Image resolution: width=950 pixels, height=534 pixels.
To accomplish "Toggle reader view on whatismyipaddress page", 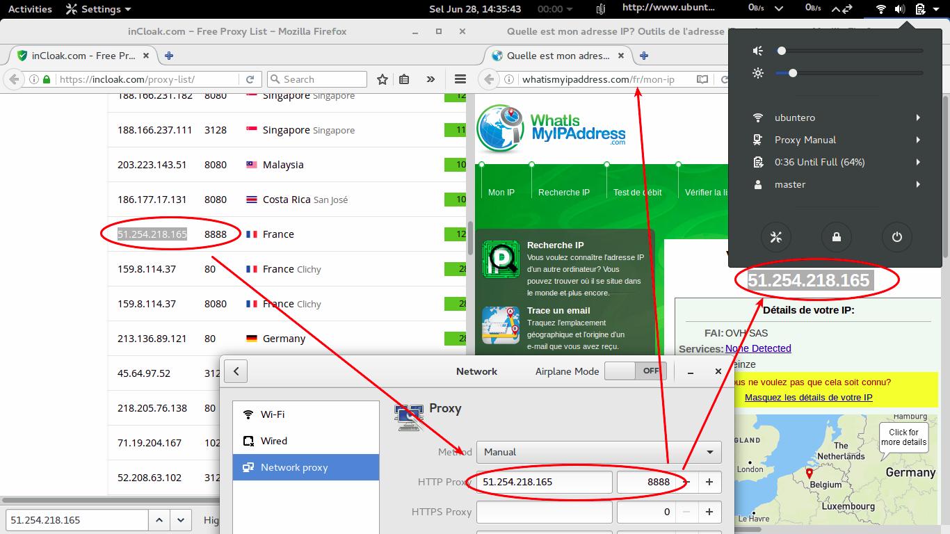I will coord(702,79).
